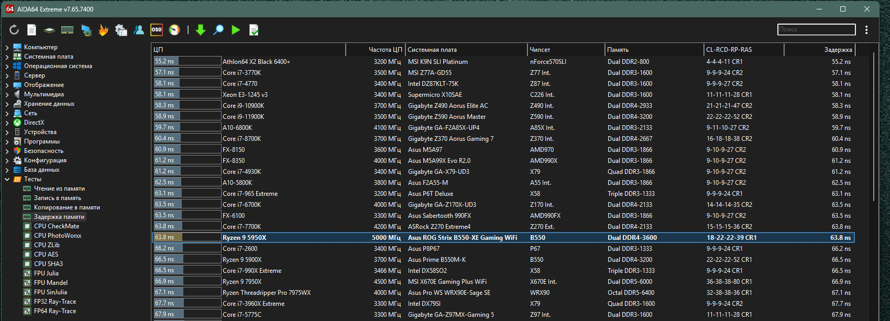Sort by the ЦП column header

coord(248,50)
